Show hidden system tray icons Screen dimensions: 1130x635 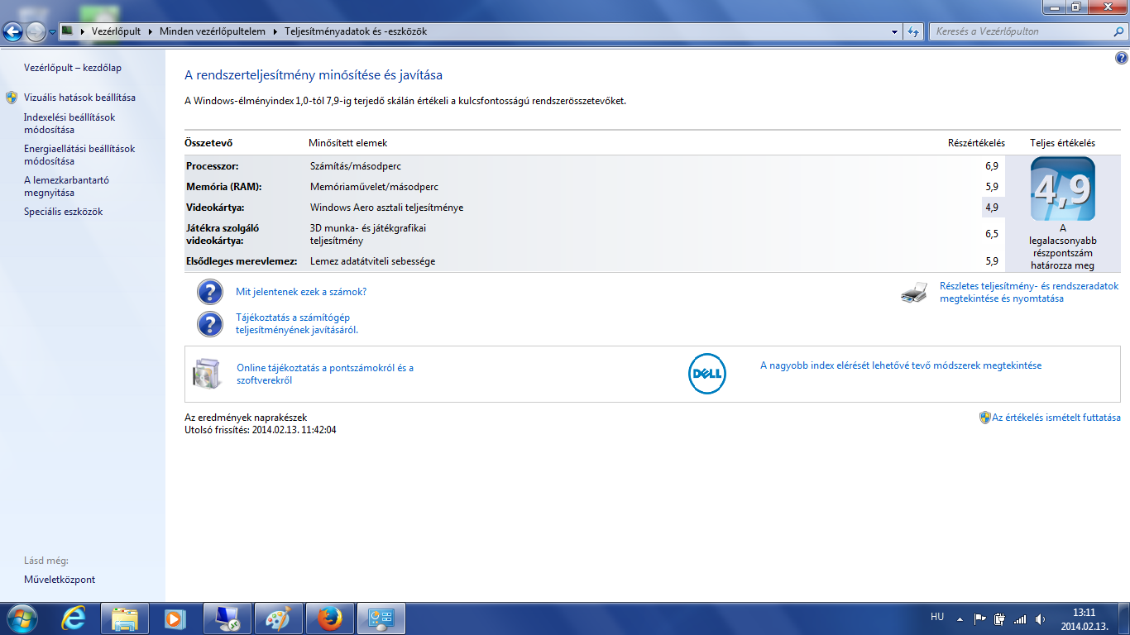[x=960, y=618]
